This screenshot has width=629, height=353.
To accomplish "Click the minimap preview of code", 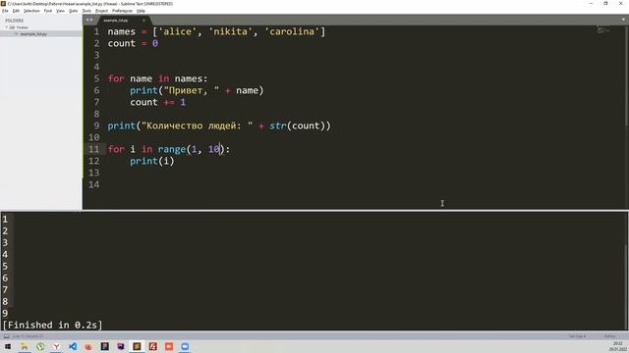I will pyautogui.click(x=602, y=30).
